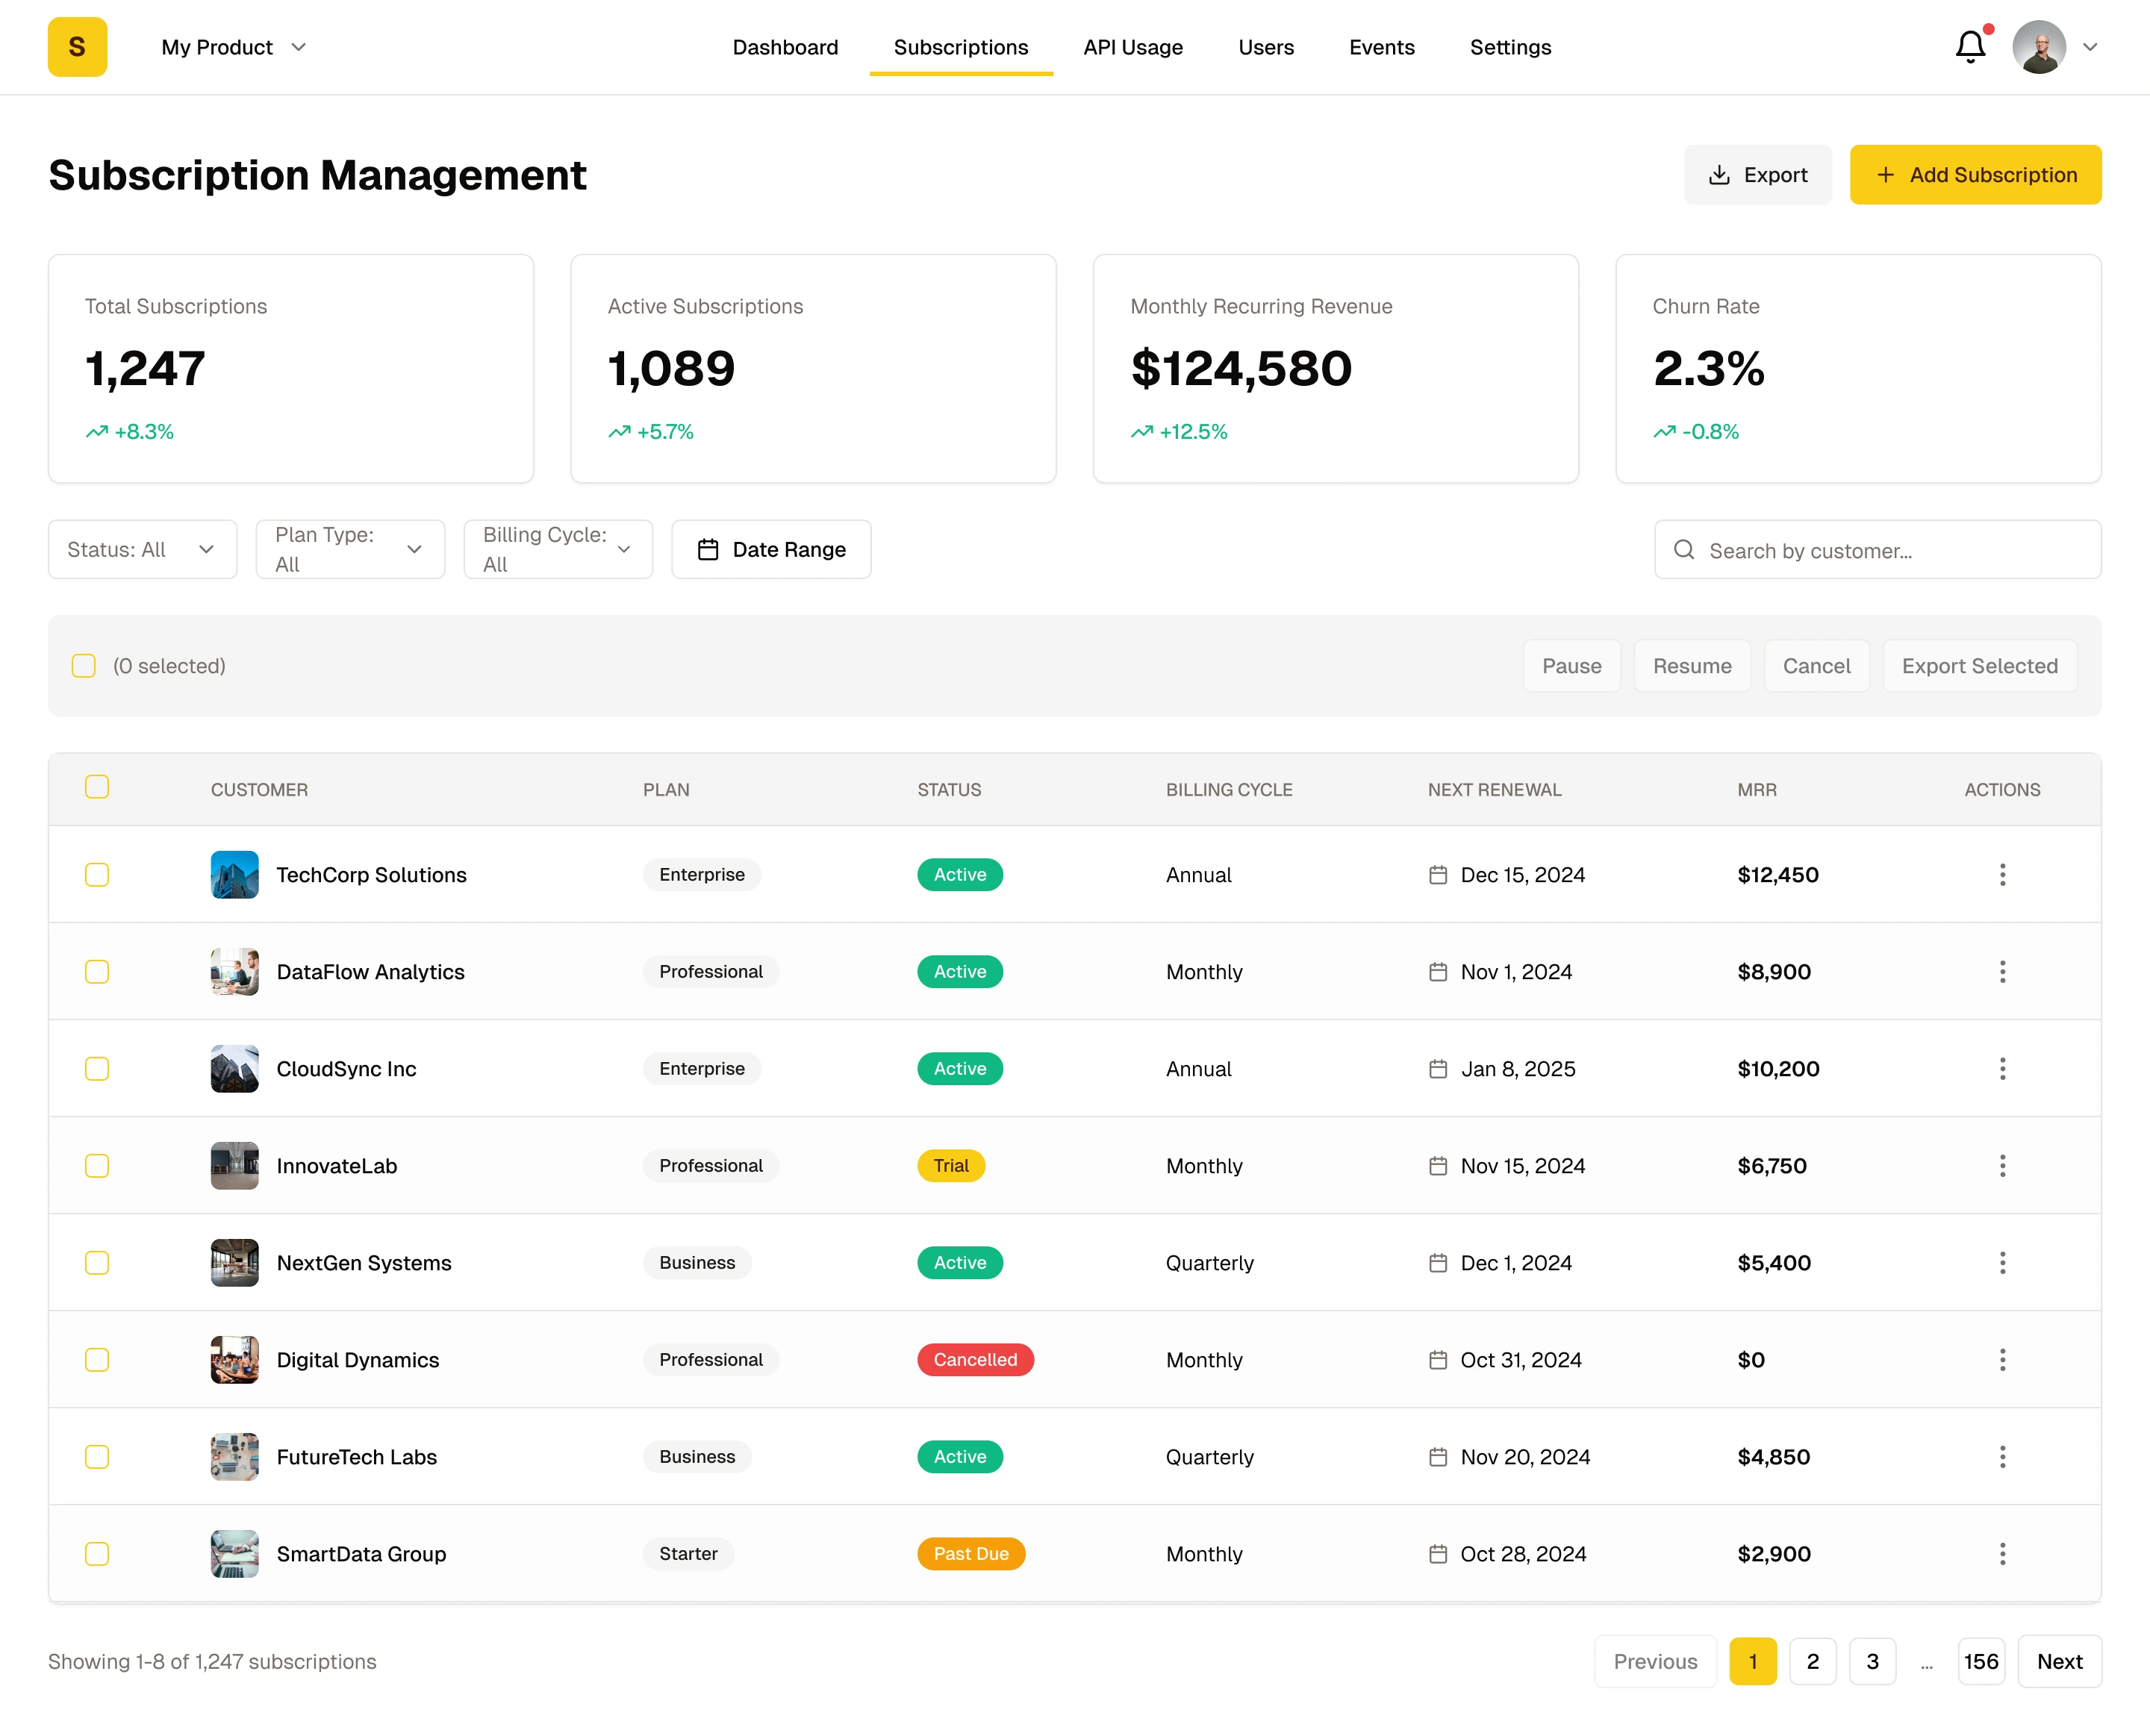This screenshot has width=2150, height=1736.
Task: Click the InnovateLab company thumbnail
Action: tap(234, 1166)
